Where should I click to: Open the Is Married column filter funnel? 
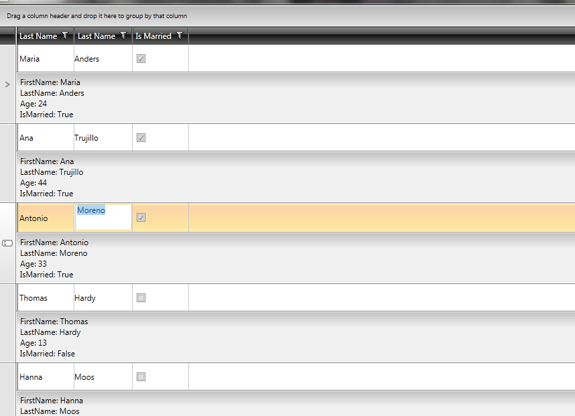(180, 36)
